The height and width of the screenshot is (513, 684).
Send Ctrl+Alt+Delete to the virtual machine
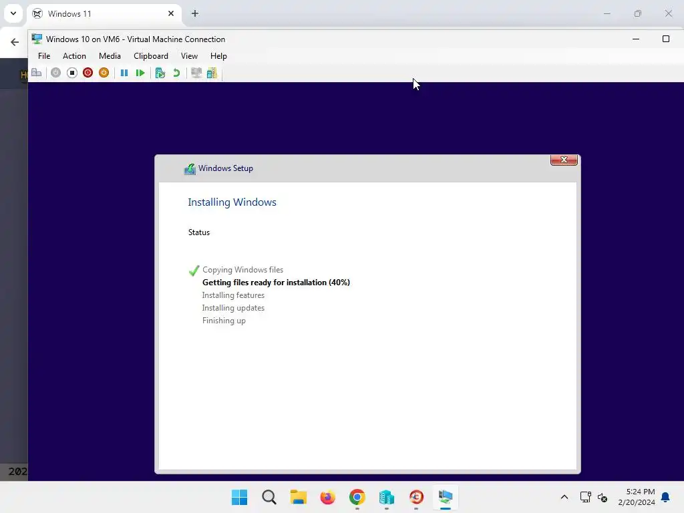[x=37, y=73]
